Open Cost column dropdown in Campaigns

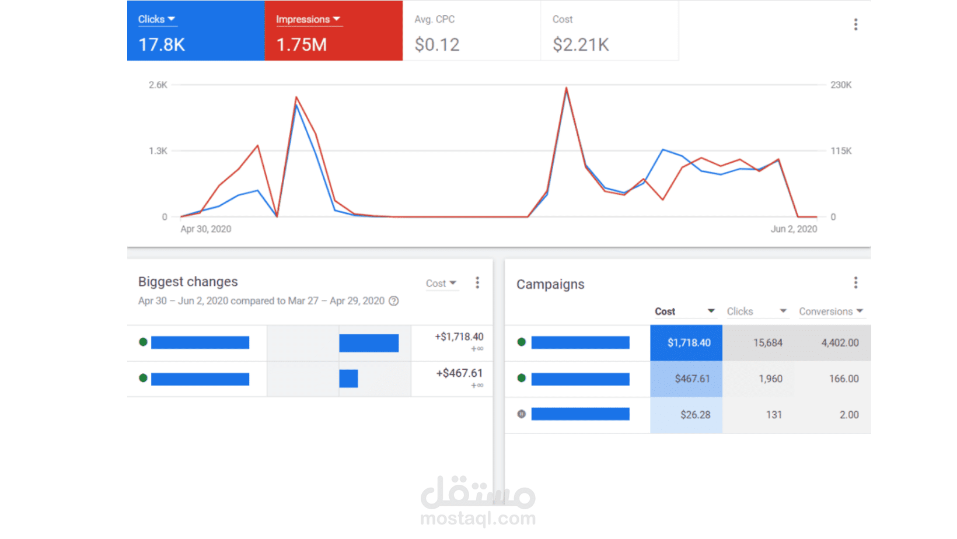(684, 311)
